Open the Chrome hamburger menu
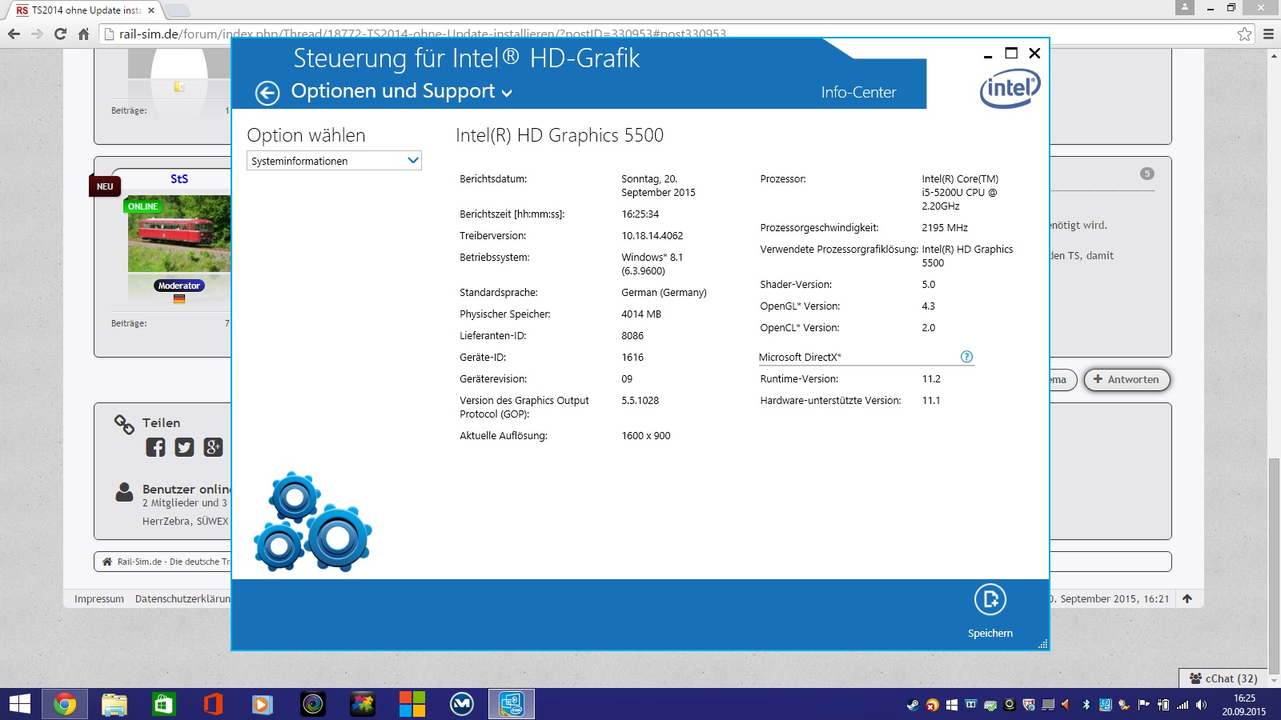This screenshot has width=1281, height=720. click(x=1268, y=34)
